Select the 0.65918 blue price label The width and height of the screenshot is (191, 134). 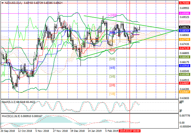[x=184, y=66]
